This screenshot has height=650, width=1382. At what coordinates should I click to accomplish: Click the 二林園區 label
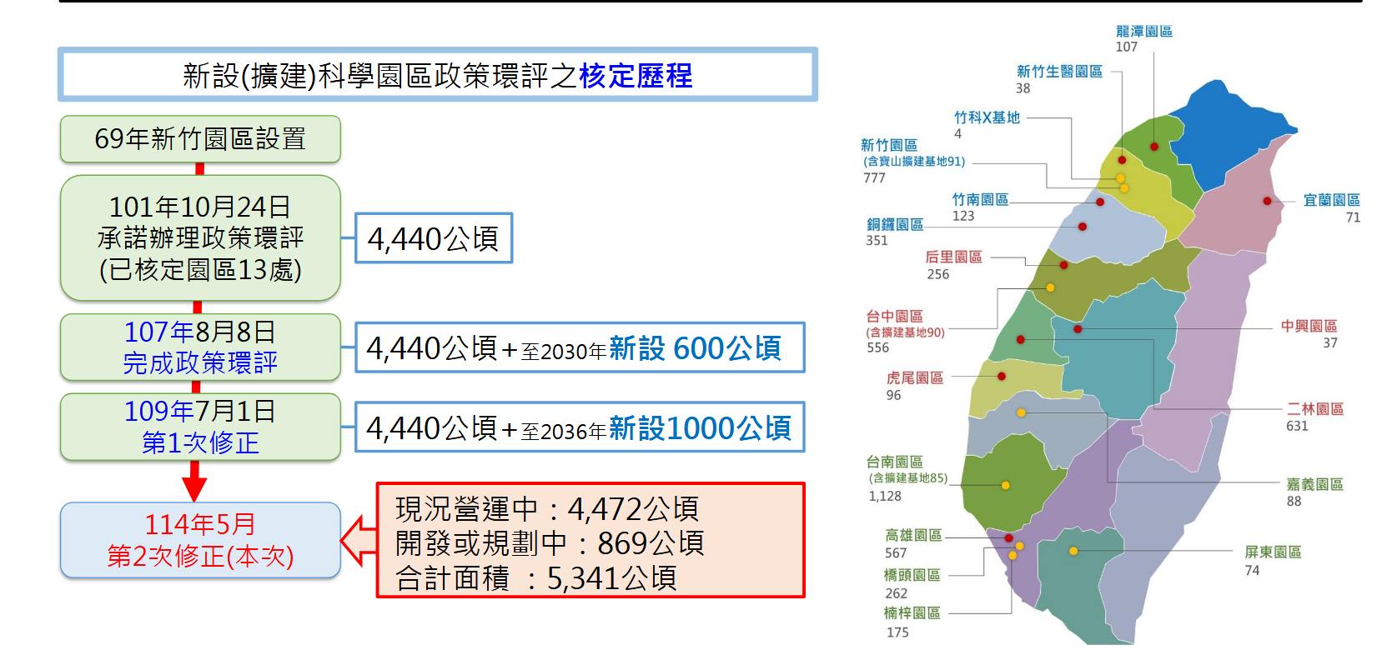point(1314,409)
